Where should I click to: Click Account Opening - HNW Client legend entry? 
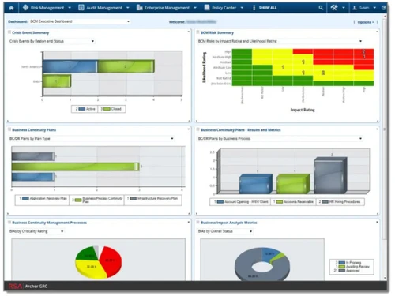(241, 202)
